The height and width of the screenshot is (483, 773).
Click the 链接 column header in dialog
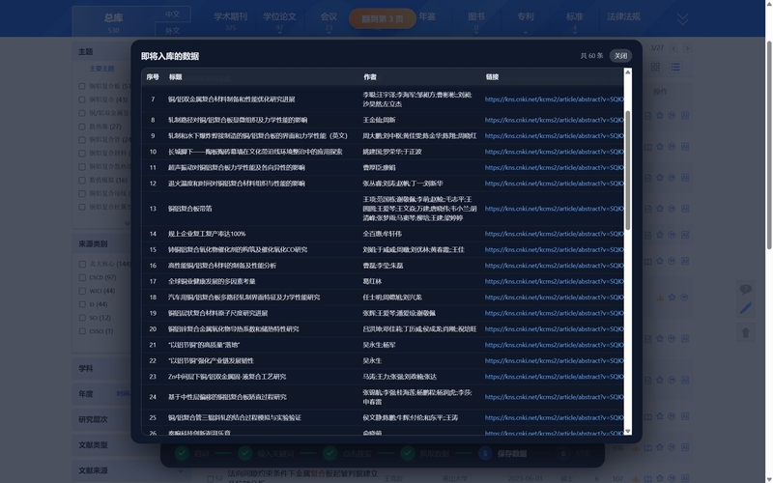click(492, 77)
